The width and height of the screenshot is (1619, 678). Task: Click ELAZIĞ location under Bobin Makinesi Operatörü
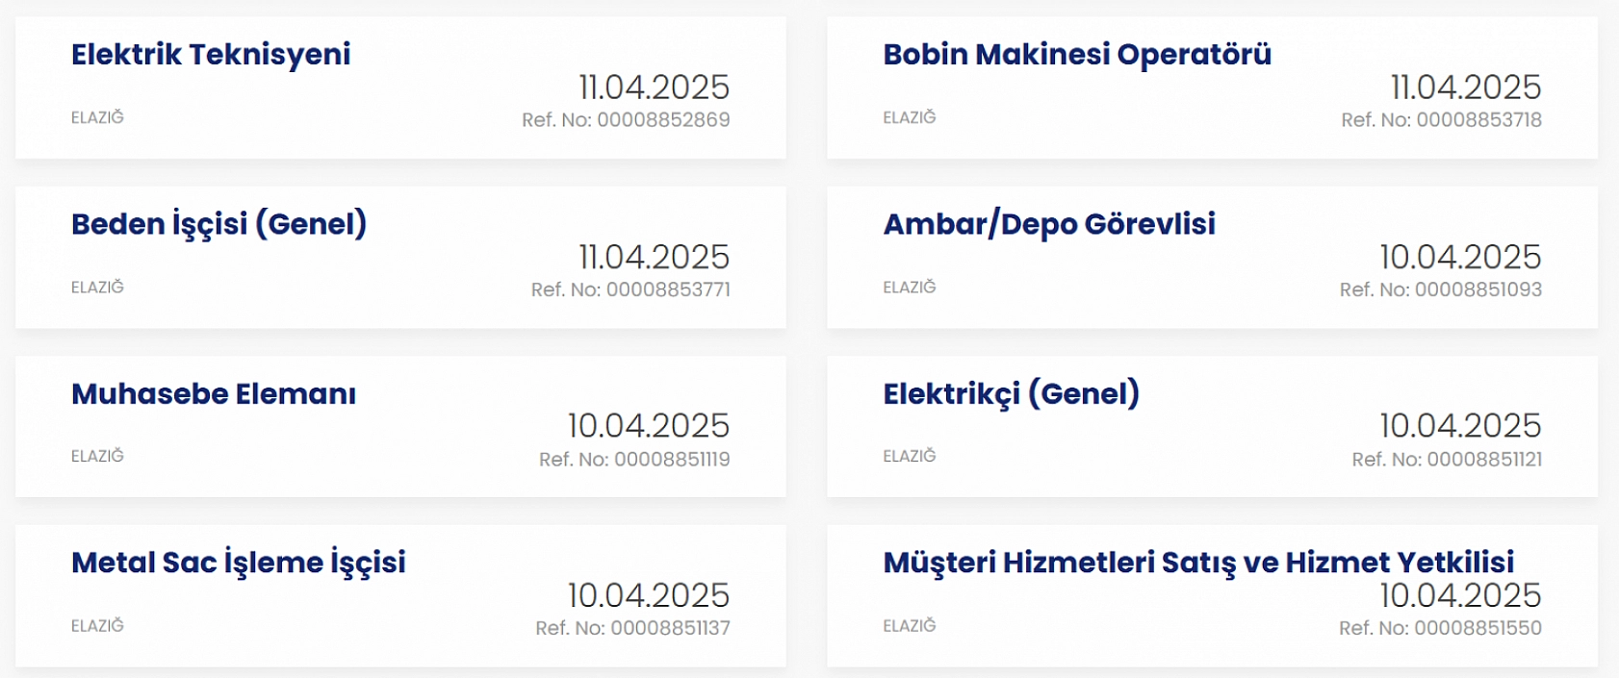pyautogui.click(x=910, y=117)
